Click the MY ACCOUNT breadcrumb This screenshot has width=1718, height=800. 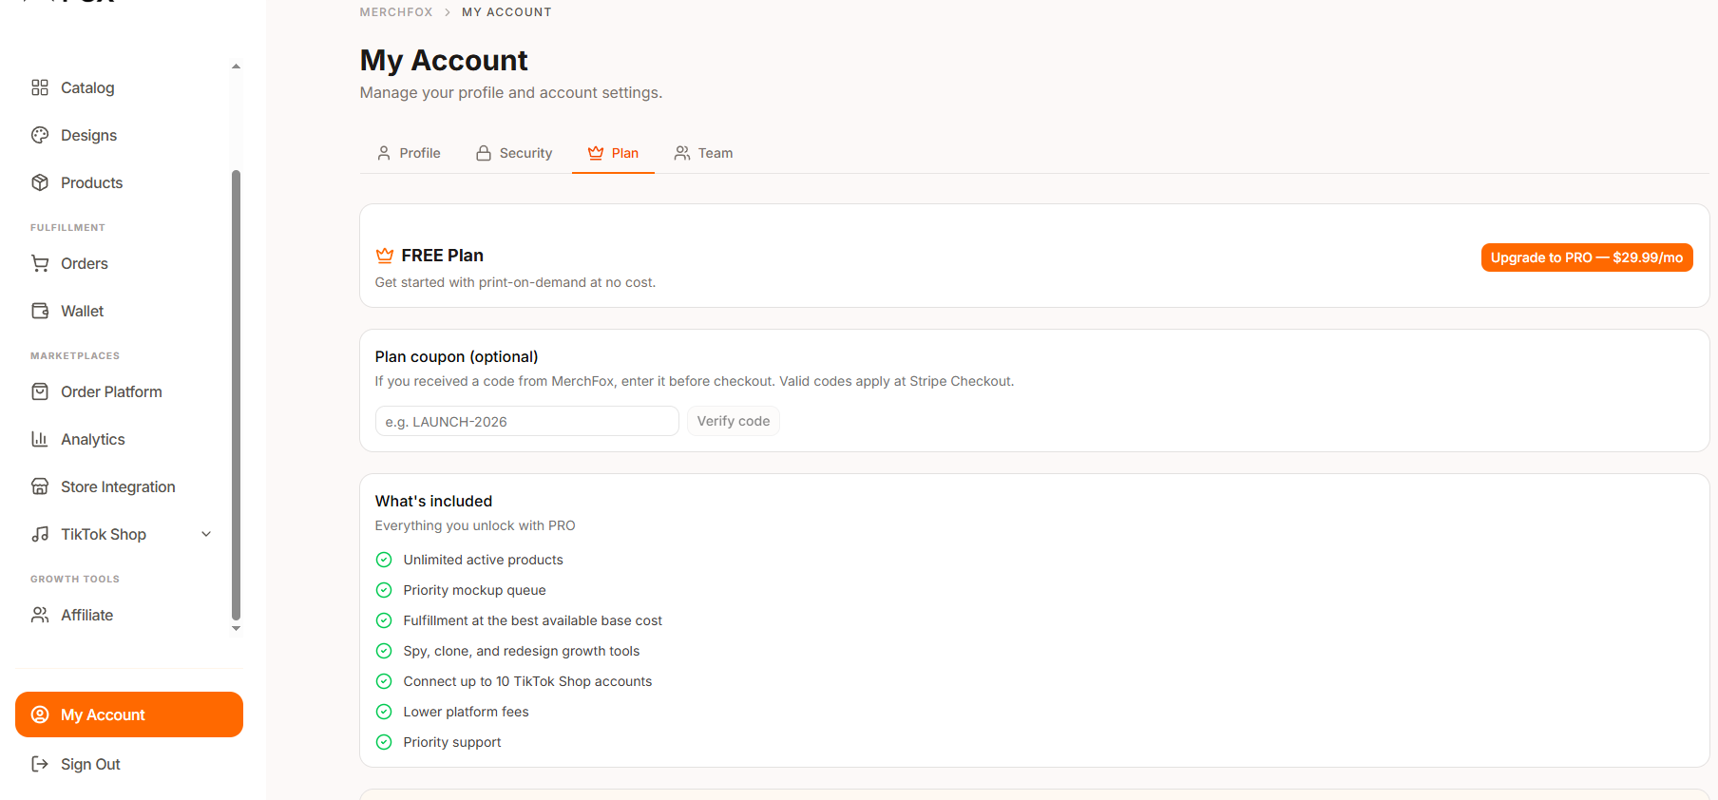pyautogui.click(x=506, y=12)
